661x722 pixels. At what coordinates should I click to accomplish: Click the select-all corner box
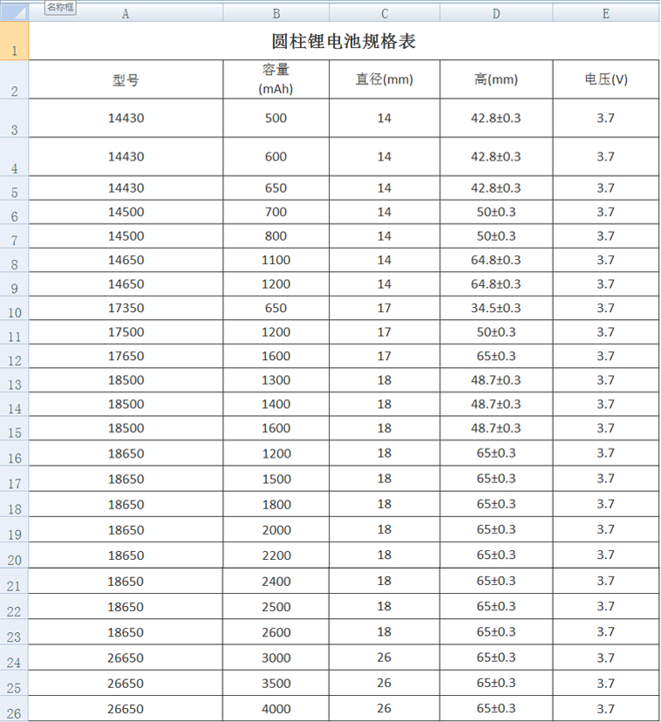tap(14, 12)
